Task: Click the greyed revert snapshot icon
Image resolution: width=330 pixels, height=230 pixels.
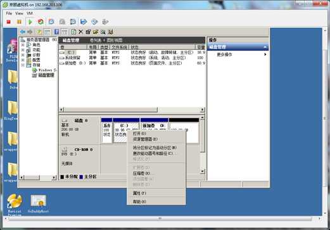Action: tap(62, 21)
